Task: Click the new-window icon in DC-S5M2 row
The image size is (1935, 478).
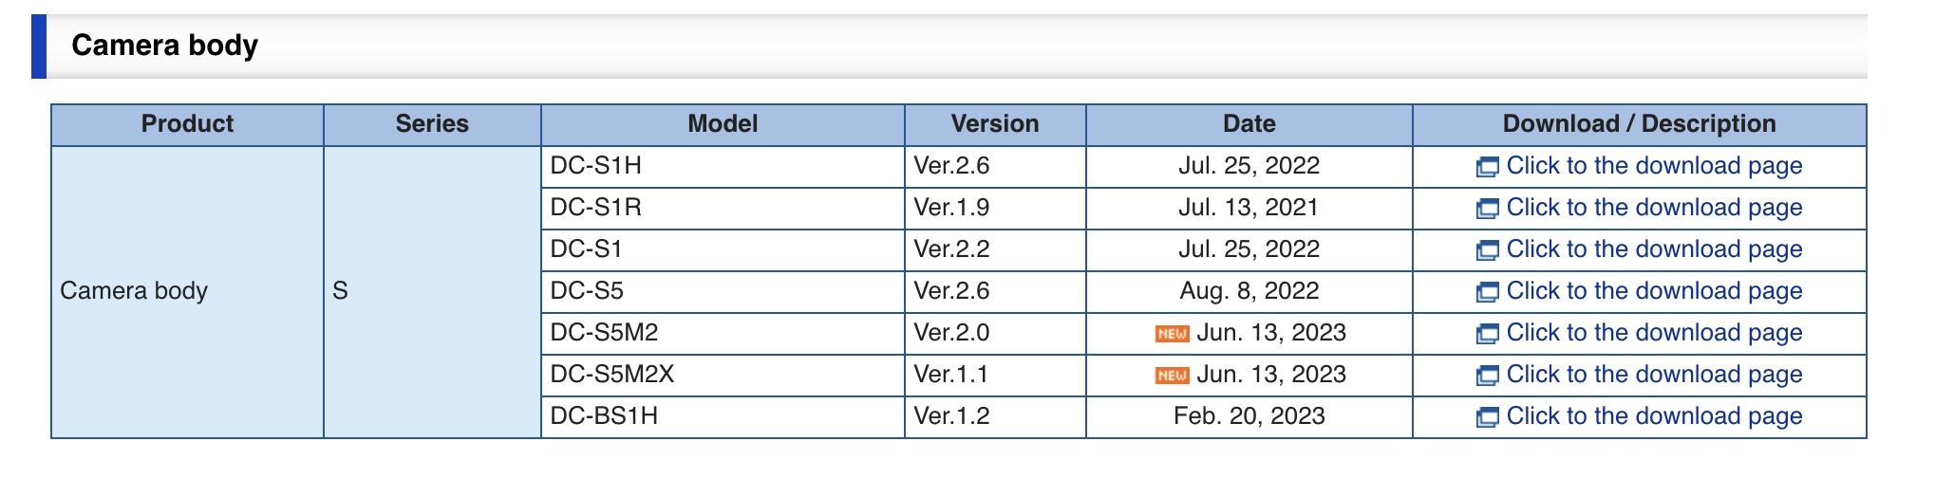Action: click(1487, 335)
